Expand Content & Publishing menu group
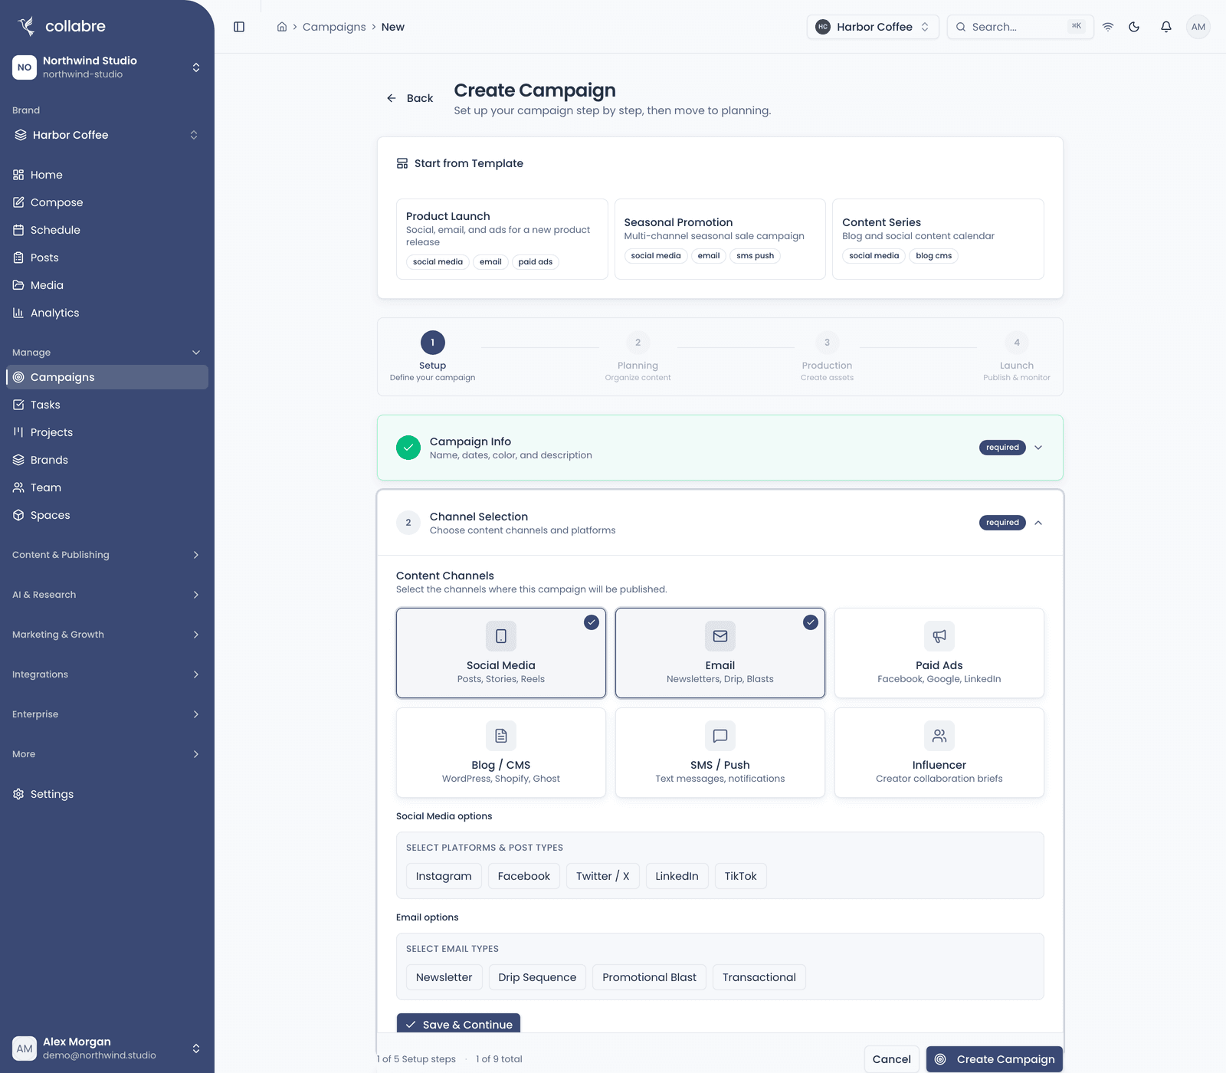This screenshot has width=1226, height=1073. coord(107,555)
